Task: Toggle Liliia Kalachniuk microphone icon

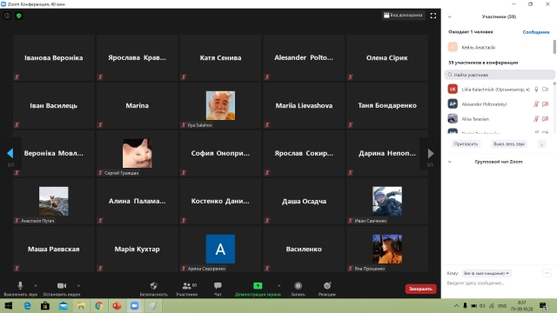Action: pos(536,90)
